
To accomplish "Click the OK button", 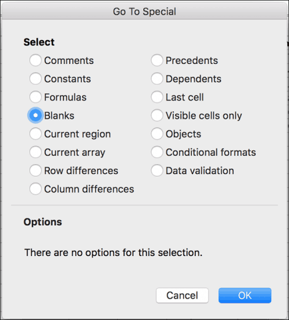I will [245, 295].
